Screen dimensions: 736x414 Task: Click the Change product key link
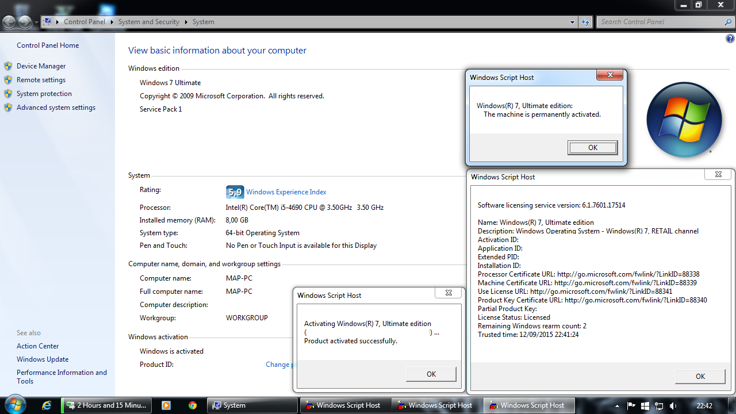[x=279, y=365]
